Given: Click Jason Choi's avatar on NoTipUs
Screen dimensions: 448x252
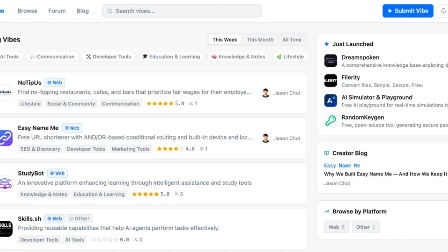Looking at the screenshot, I should tap(266, 93).
